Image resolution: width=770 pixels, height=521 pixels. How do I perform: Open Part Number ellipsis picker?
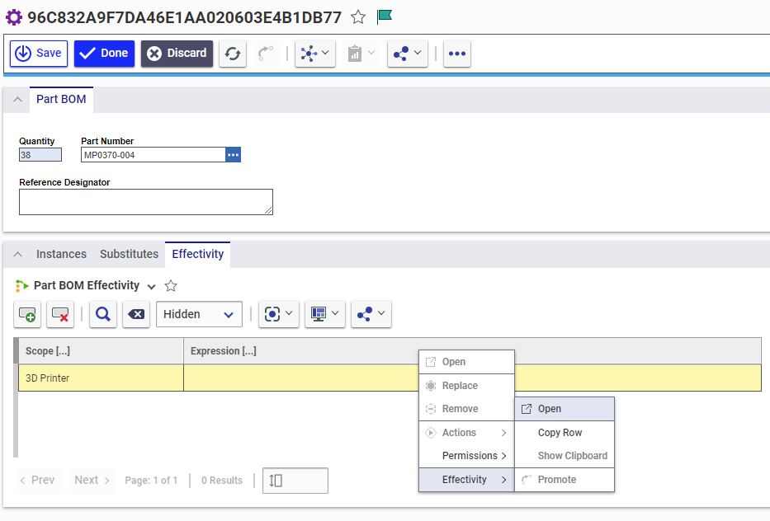tap(234, 155)
